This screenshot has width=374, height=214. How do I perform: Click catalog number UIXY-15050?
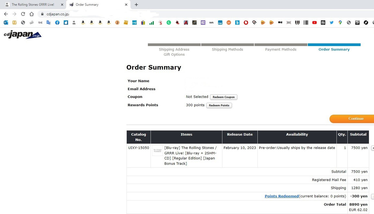coord(138,148)
